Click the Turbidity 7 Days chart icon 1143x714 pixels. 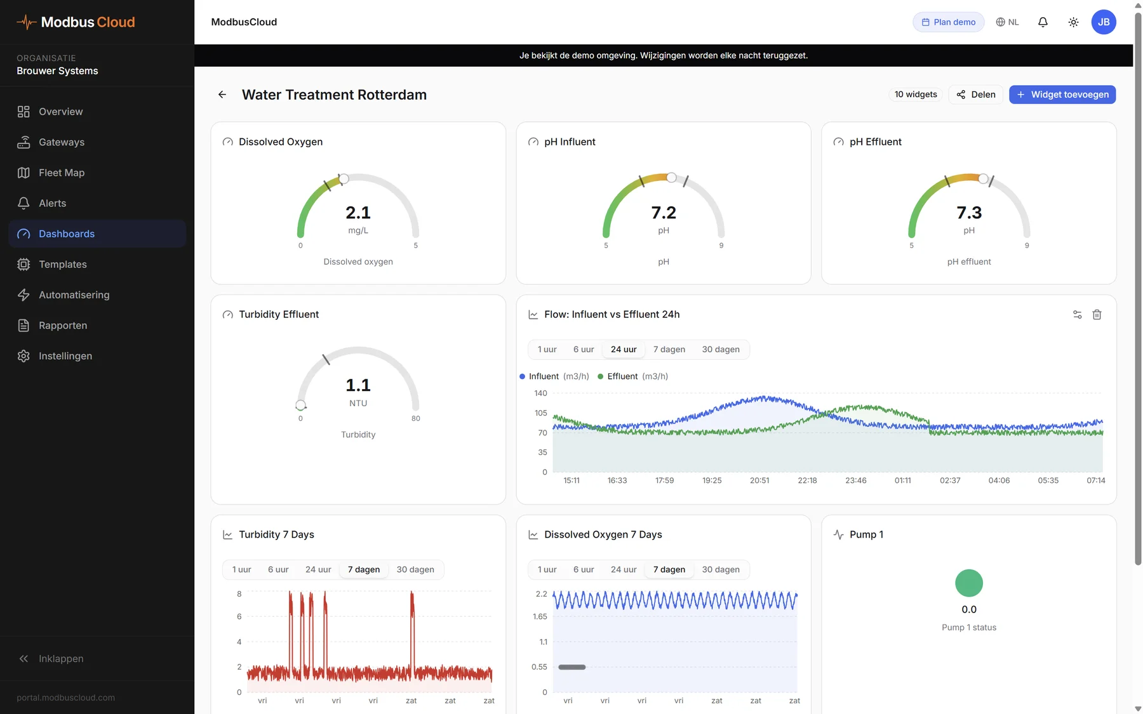tap(227, 535)
